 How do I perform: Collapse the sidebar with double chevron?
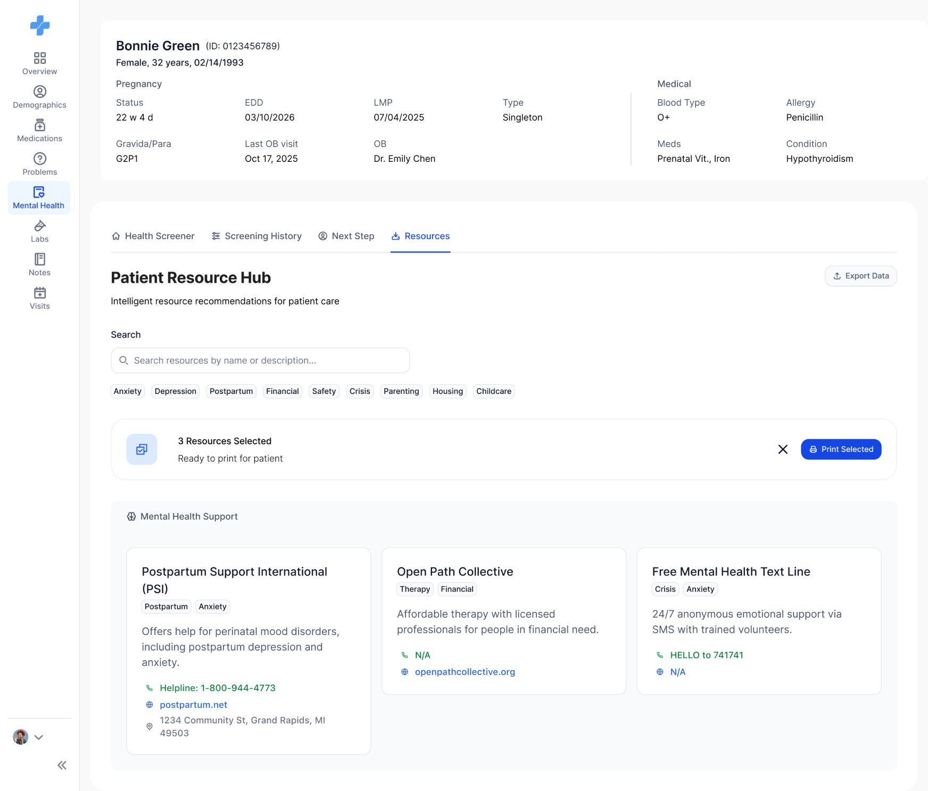(x=62, y=765)
